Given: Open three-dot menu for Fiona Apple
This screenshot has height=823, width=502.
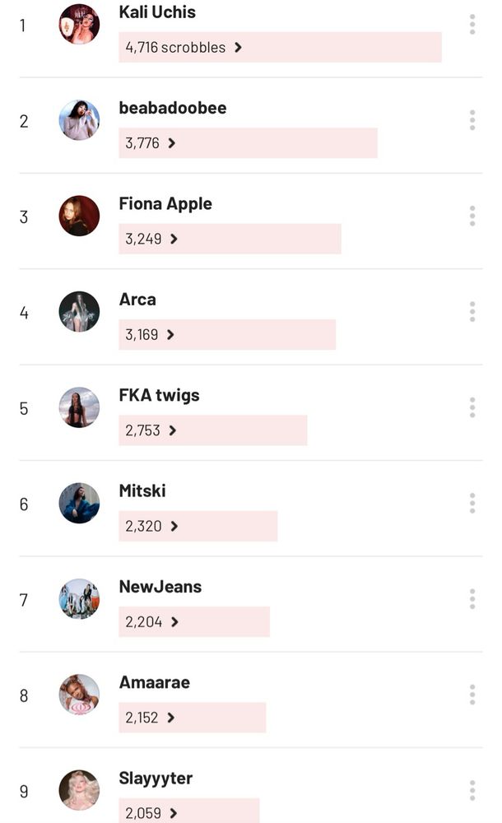Looking at the screenshot, I should click(472, 216).
